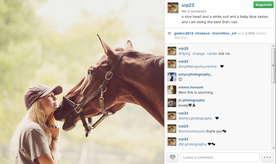This screenshot has height=164, width=276.
Task: Click amyv.photography_ avatar with black cat
Action: 172,77
